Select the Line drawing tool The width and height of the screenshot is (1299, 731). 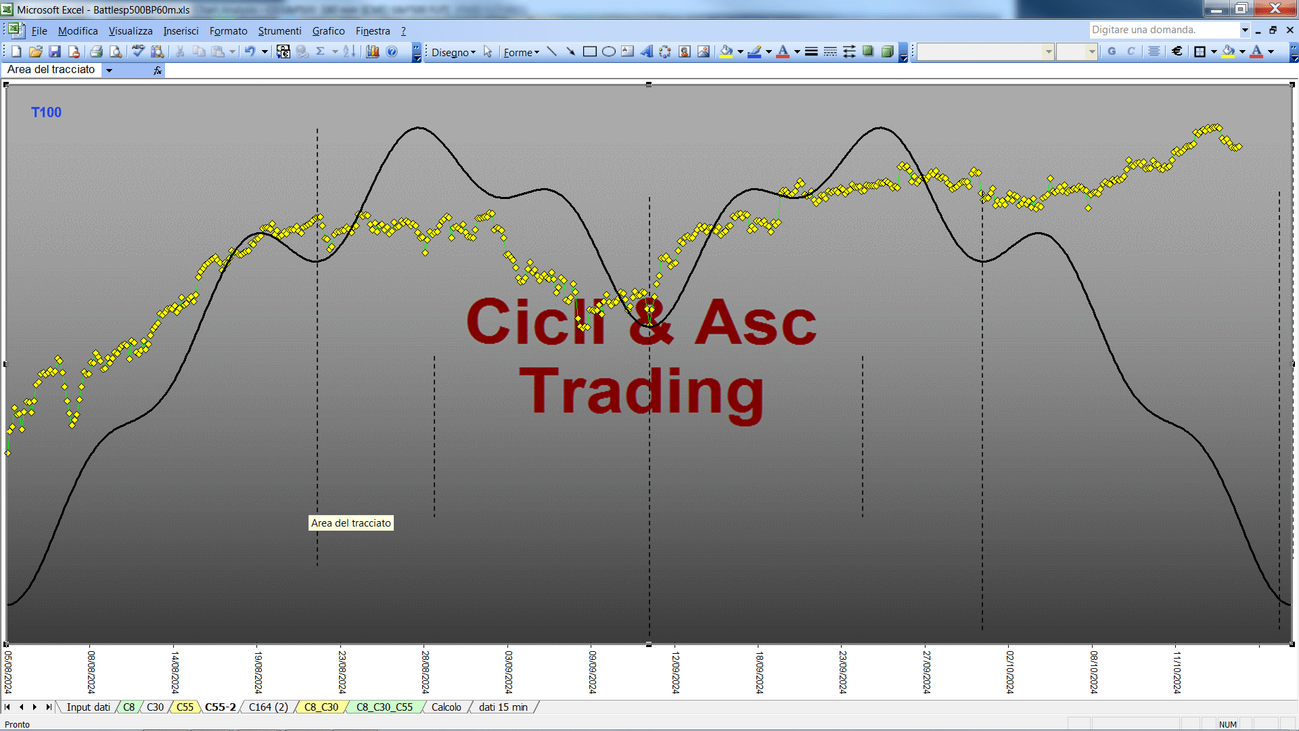tap(552, 52)
